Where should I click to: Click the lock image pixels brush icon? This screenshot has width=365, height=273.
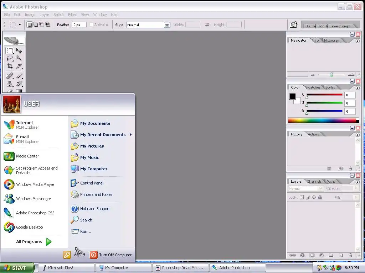point(308,197)
